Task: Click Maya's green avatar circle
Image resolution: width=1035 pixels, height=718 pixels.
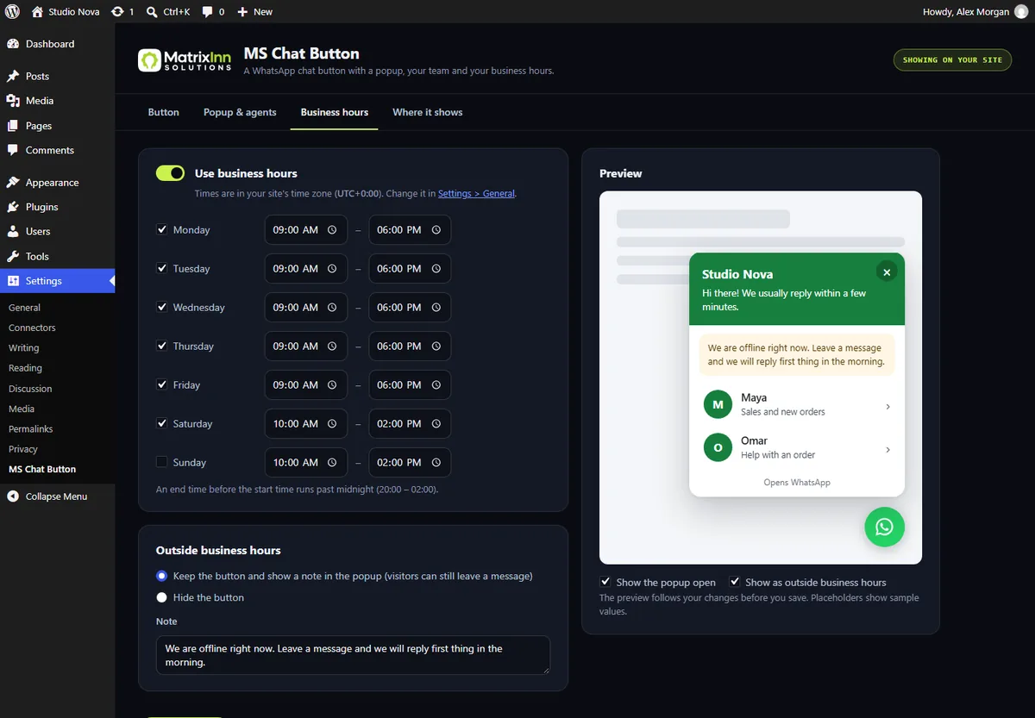Action: pyautogui.click(x=718, y=404)
